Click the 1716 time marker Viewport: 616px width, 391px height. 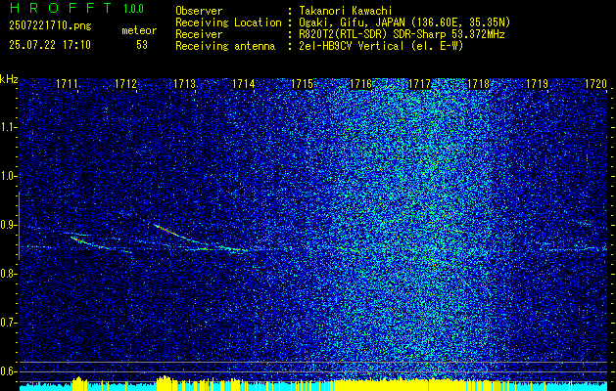[361, 83]
